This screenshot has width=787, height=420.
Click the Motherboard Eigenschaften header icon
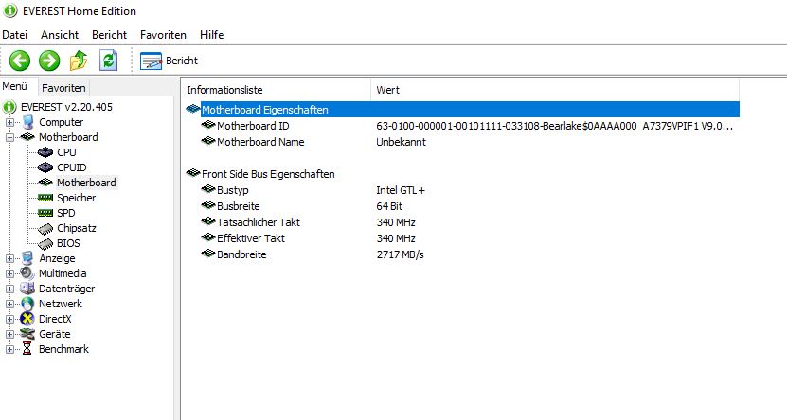pos(193,110)
